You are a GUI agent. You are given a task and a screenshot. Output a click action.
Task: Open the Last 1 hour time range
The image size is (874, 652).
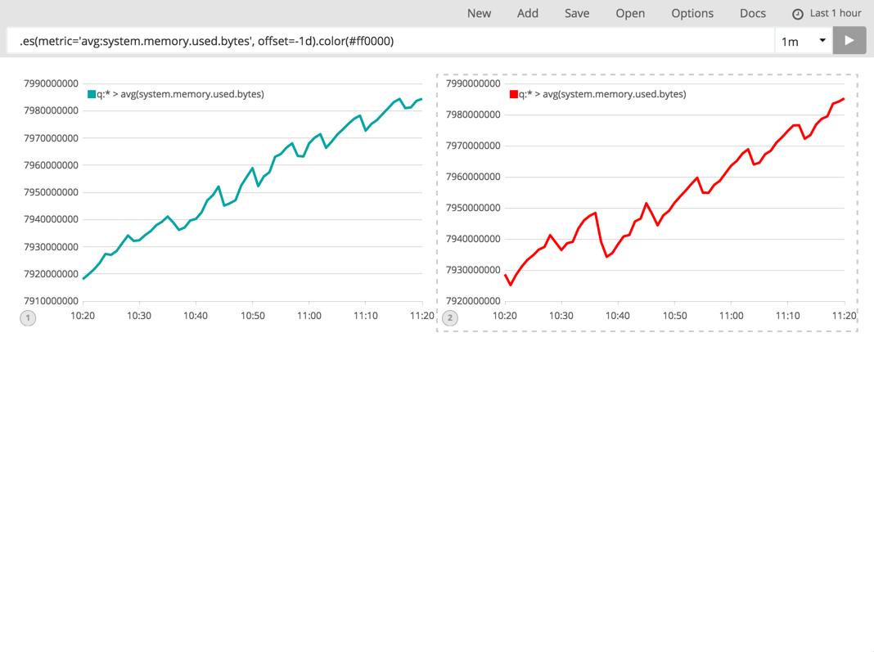(x=835, y=13)
